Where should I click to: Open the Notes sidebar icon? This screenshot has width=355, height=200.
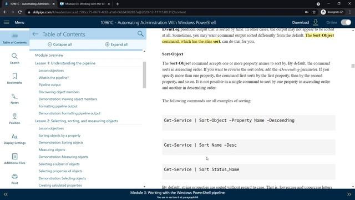[x=15, y=99]
